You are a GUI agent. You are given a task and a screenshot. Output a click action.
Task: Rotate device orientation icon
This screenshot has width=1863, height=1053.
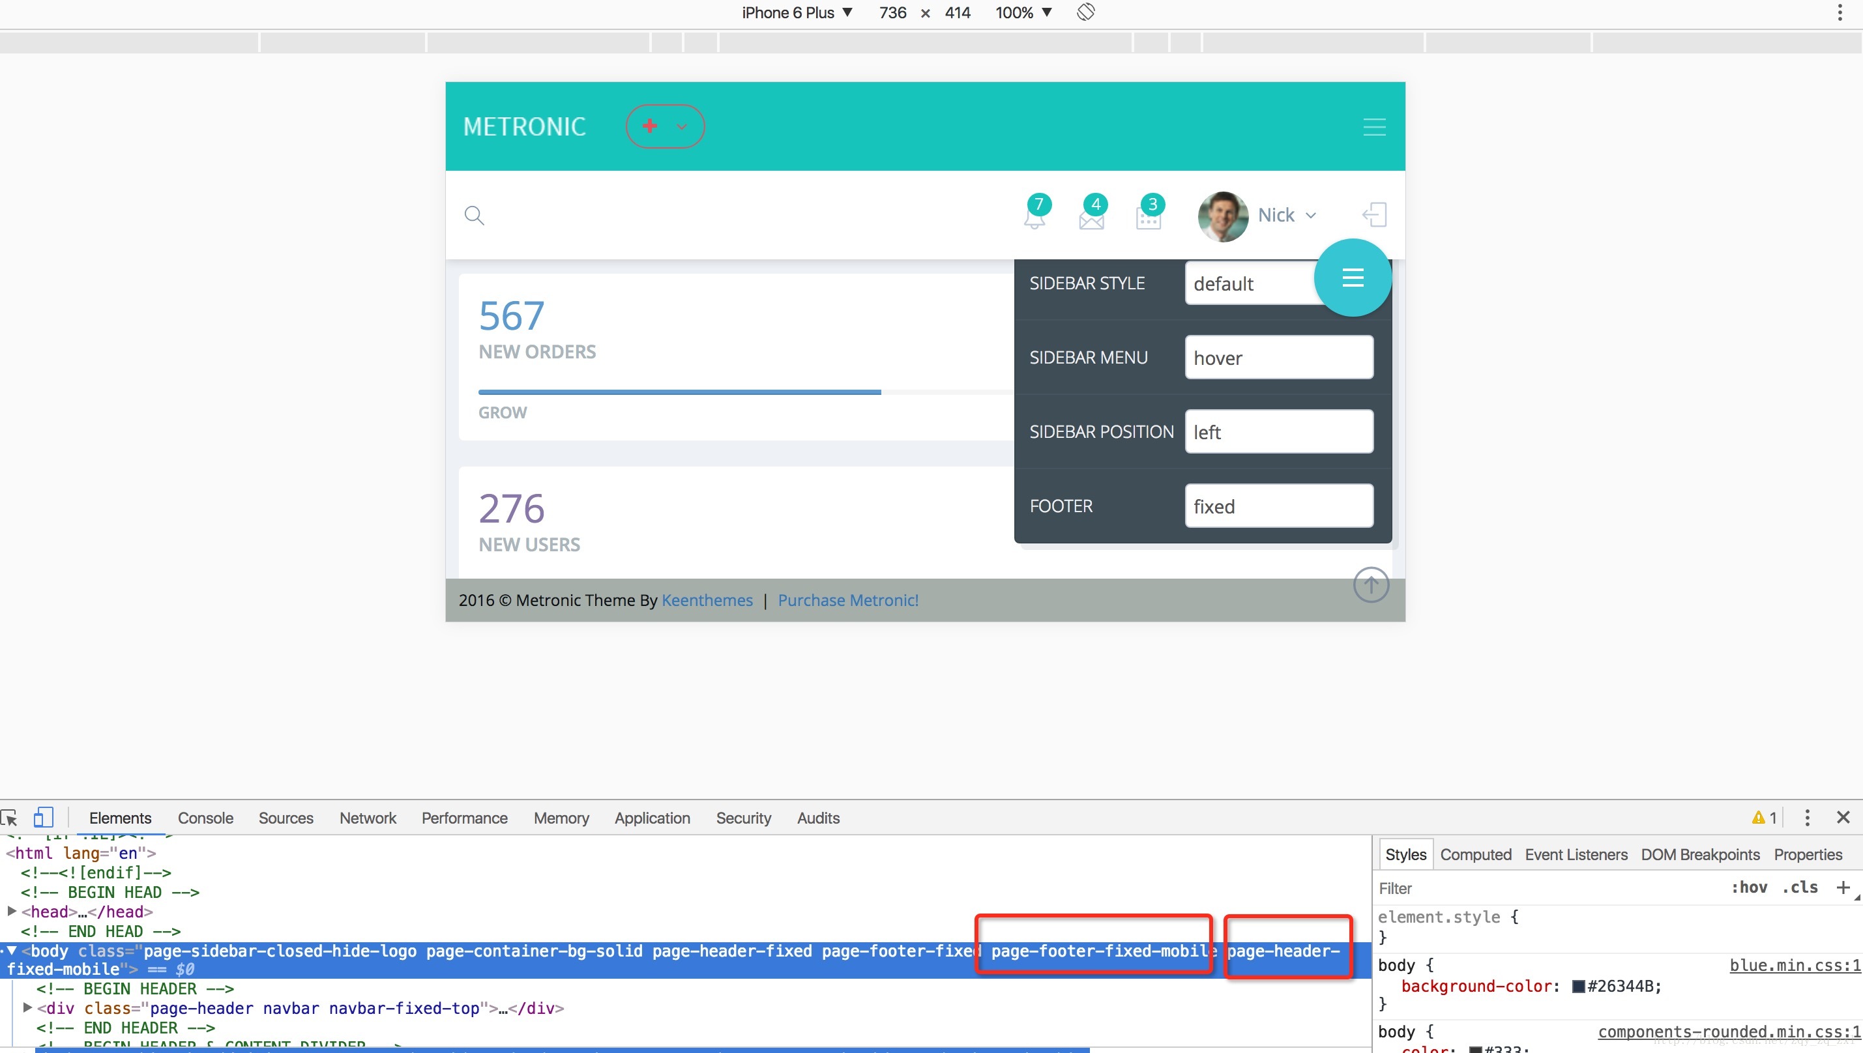(x=1085, y=12)
